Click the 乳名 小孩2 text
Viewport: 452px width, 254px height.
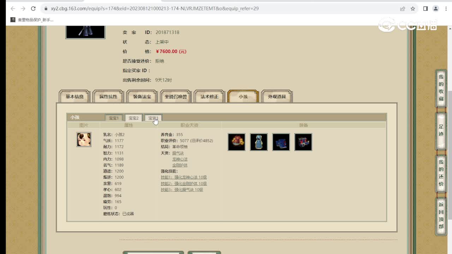(x=114, y=135)
